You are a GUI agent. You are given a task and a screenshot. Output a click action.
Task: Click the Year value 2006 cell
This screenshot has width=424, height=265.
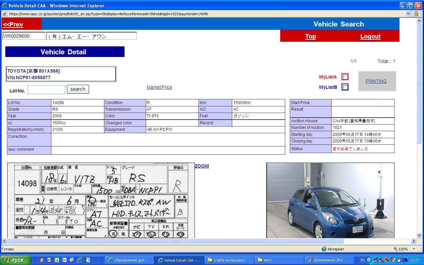click(x=78, y=116)
